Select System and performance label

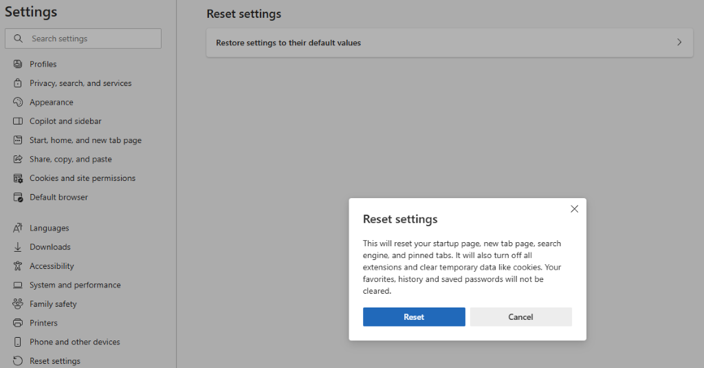click(x=75, y=285)
